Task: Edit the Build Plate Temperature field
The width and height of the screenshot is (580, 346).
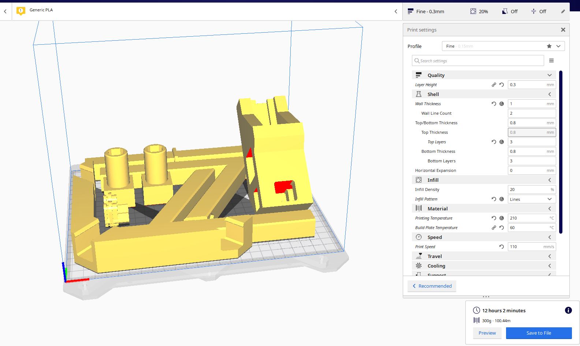Action: (x=532, y=228)
